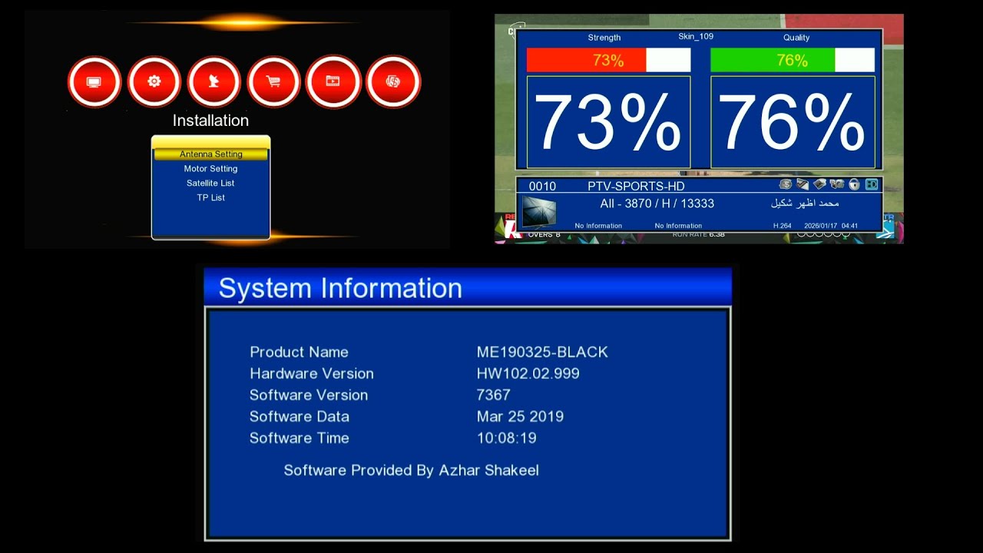Click the large 73% strength readout
The width and height of the screenshot is (983, 553).
pos(608,122)
